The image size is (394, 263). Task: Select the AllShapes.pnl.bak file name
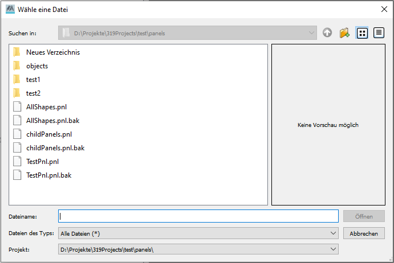[53, 121]
